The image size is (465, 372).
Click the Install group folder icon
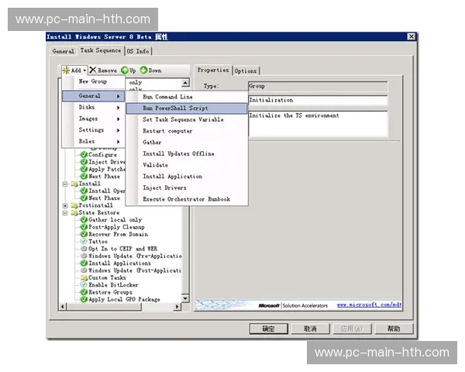pos(74,184)
